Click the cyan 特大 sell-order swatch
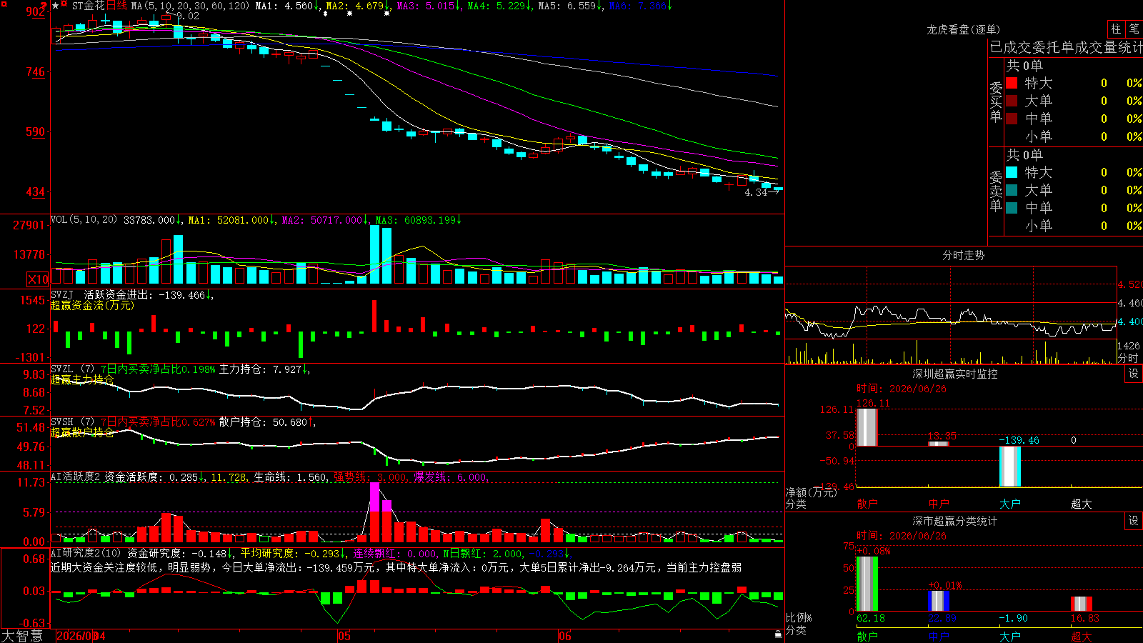1143x643 pixels. tap(1012, 172)
